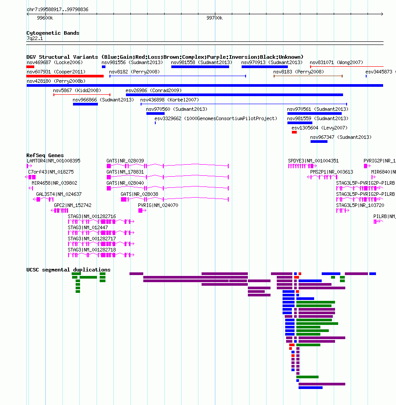Click the MIR6840 gene label
The width and height of the screenshot is (396, 405).
tap(384, 172)
